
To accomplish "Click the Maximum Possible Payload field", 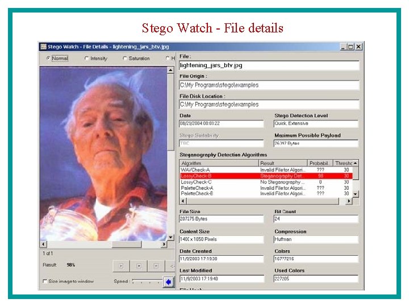I will point(316,143).
